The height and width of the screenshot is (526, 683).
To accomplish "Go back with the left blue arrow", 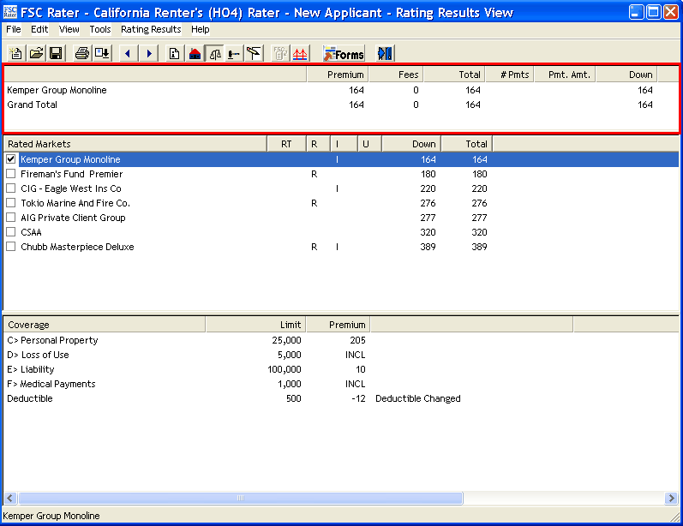I will (128, 54).
